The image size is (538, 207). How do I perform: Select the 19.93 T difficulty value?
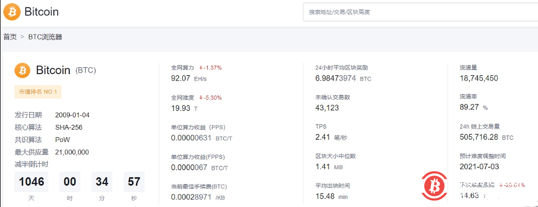click(x=184, y=108)
